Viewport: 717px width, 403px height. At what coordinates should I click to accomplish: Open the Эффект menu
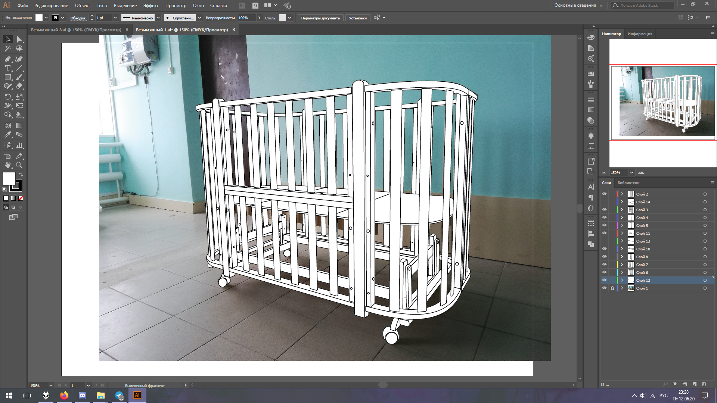(x=150, y=6)
